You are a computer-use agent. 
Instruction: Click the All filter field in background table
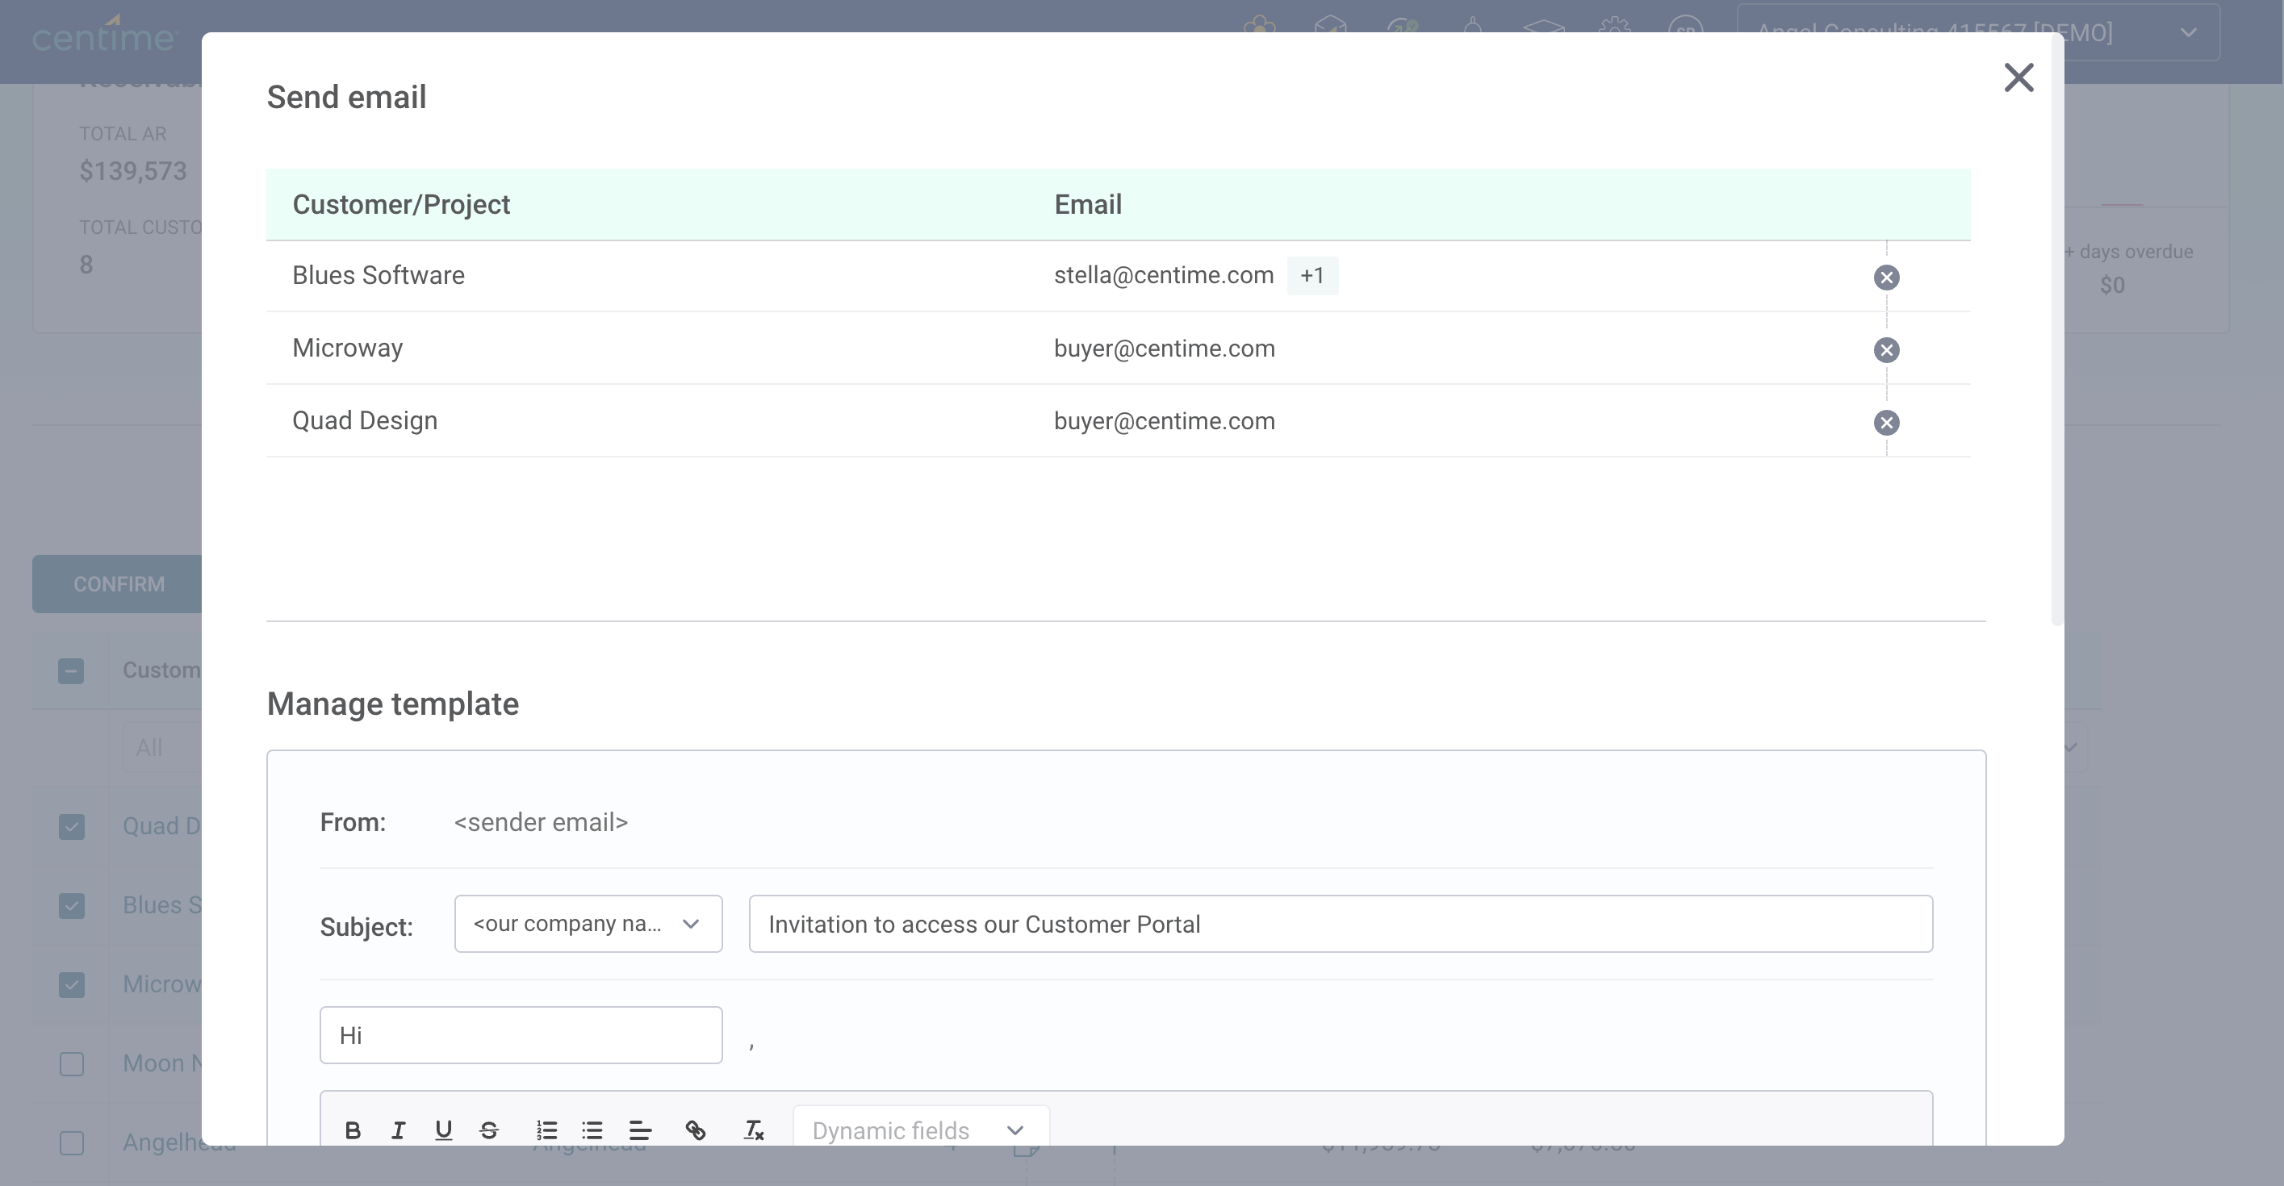click(162, 747)
